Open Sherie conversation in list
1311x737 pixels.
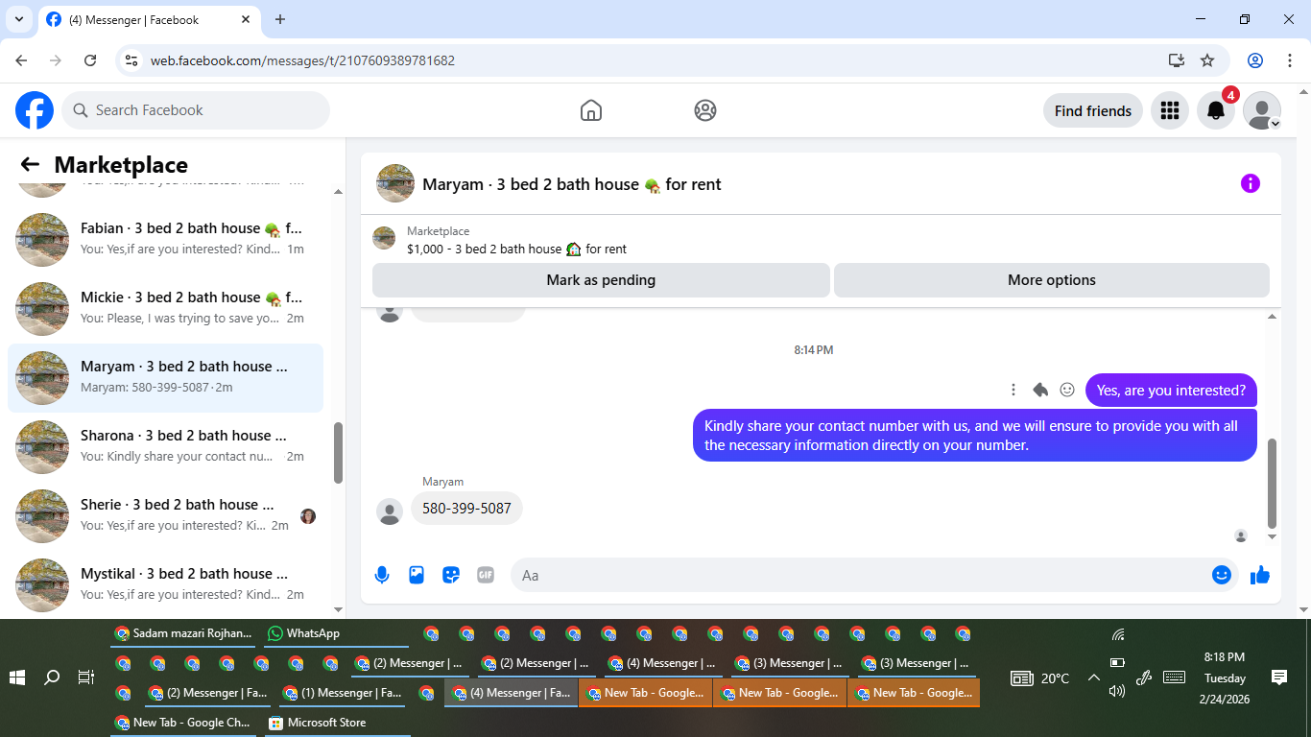[x=166, y=515]
